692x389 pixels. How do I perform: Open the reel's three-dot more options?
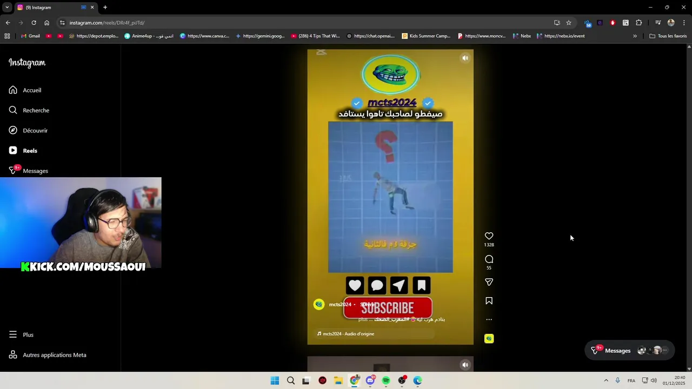tap(489, 319)
